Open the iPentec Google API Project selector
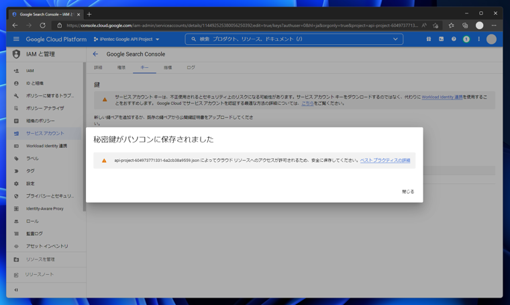The height and width of the screenshot is (305, 510). (x=126, y=39)
